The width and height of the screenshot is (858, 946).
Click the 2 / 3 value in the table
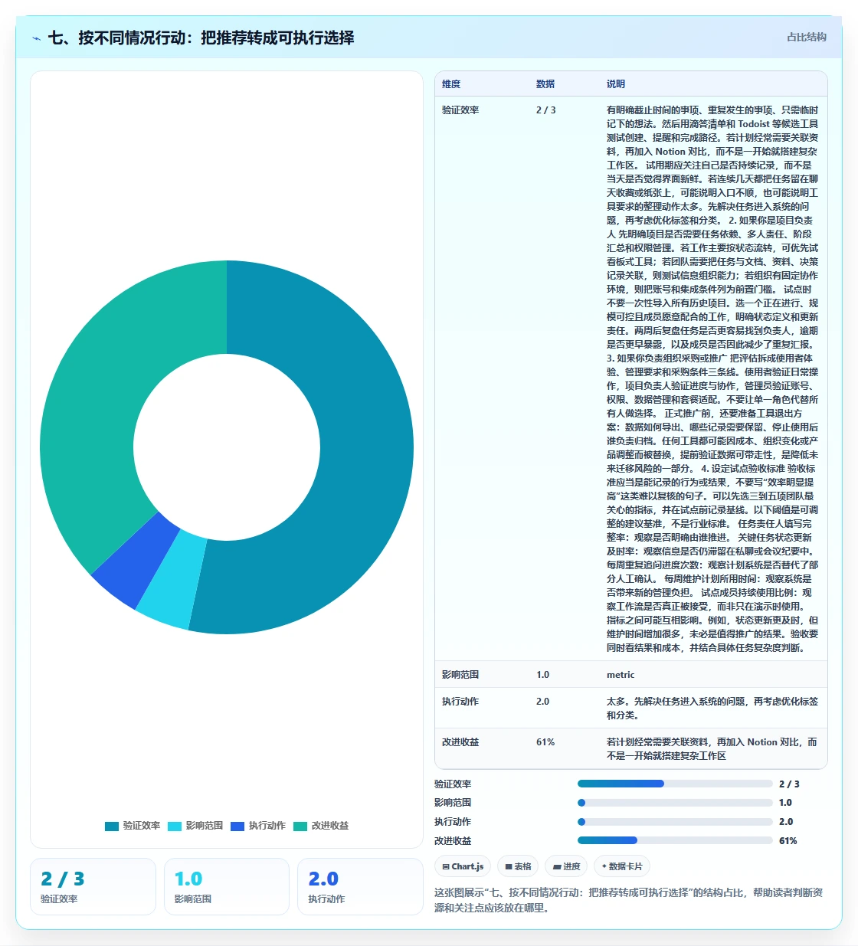(546, 110)
